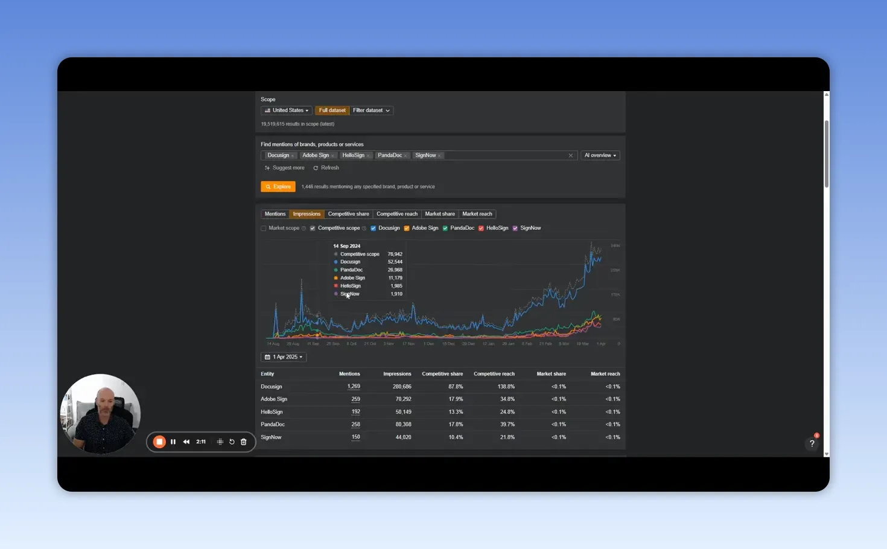Click the scrollbar's down arrow
Image resolution: width=887 pixels, height=549 pixels.
(826, 454)
